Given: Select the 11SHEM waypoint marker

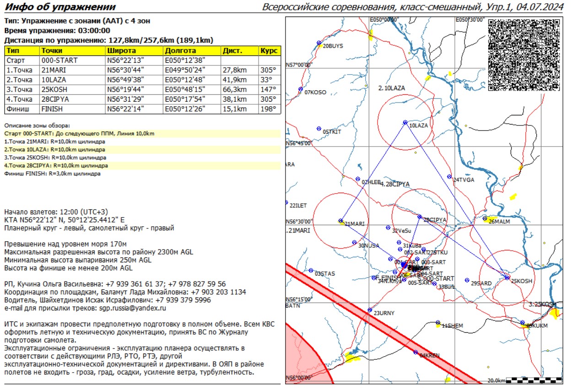Looking at the screenshot, I should click(x=438, y=323).
